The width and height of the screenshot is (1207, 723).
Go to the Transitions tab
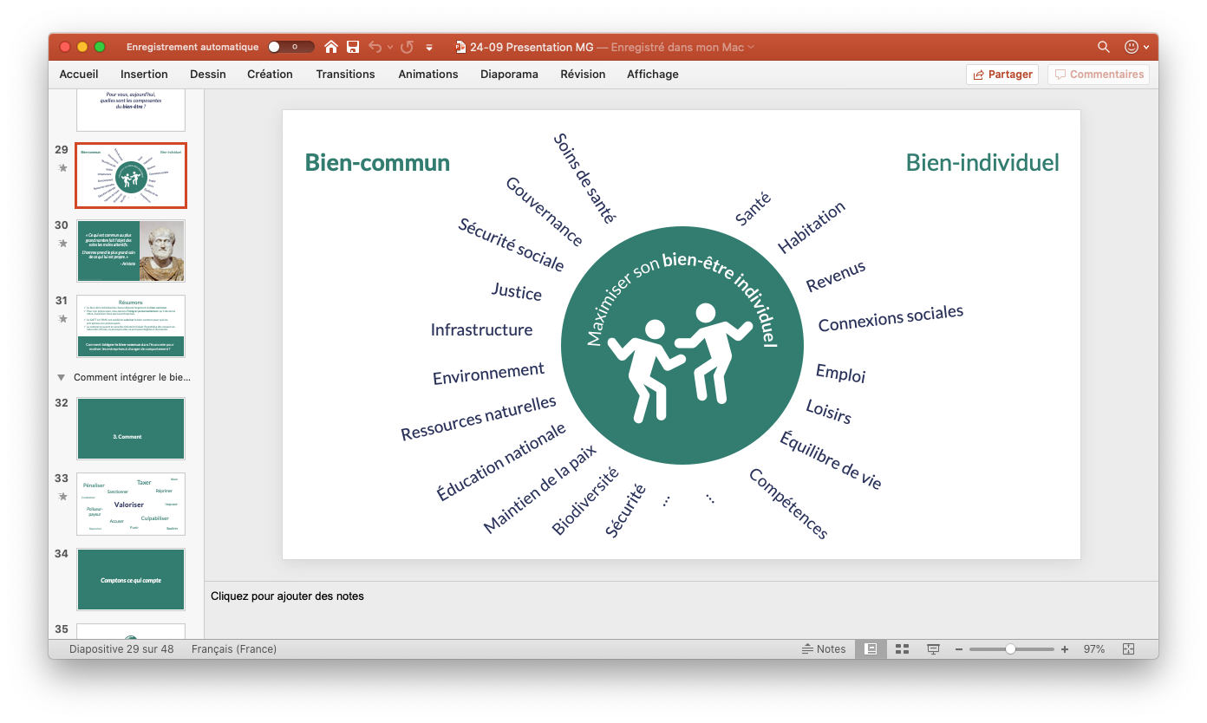[345, 75]
